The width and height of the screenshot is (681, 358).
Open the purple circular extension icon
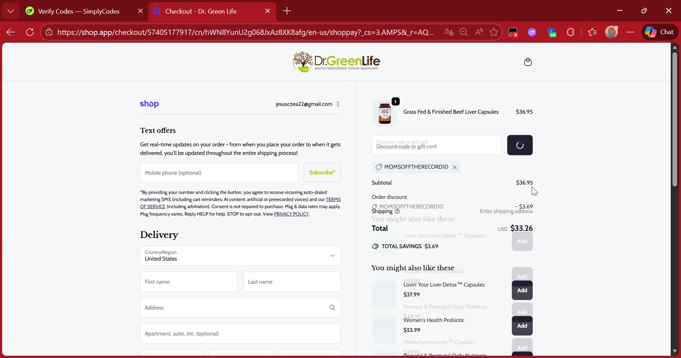click(x=532, y=32)
